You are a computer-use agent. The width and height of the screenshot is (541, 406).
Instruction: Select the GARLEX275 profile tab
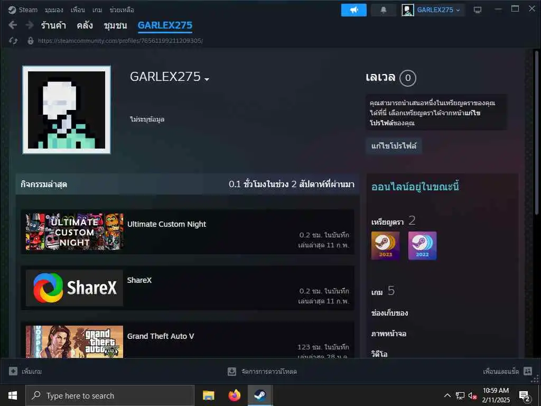[165, 25]
